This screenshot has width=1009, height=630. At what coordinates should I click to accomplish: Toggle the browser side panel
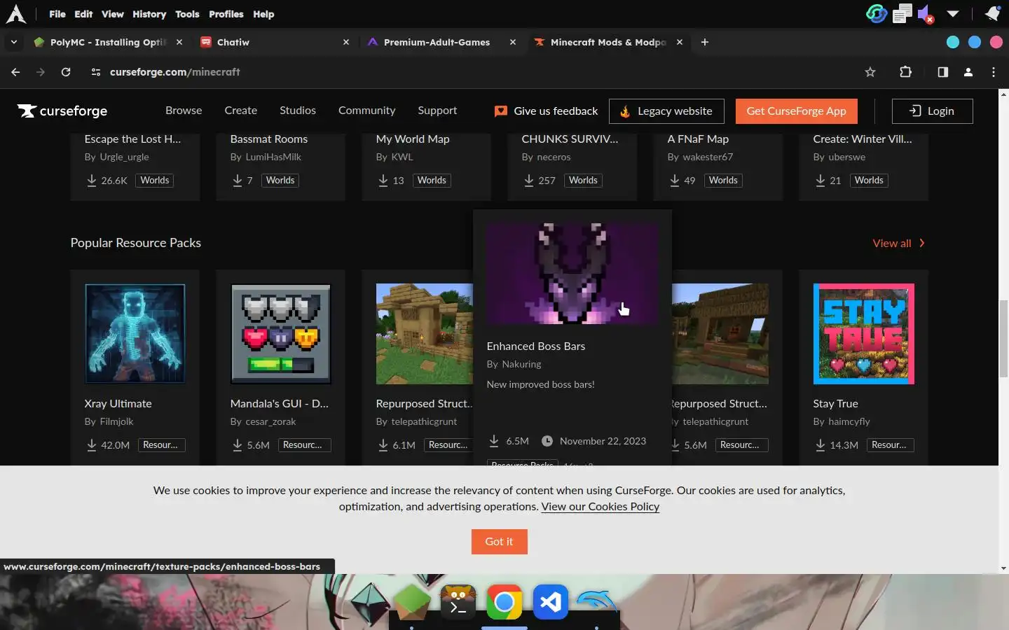click(x=942, y=71)
